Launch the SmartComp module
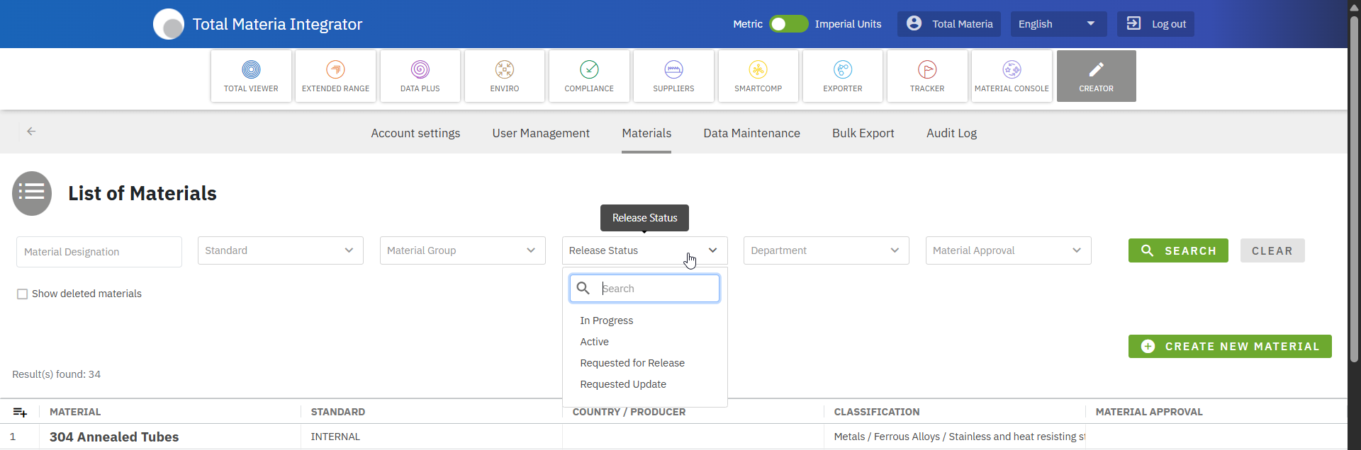 [x=758, y=76]
